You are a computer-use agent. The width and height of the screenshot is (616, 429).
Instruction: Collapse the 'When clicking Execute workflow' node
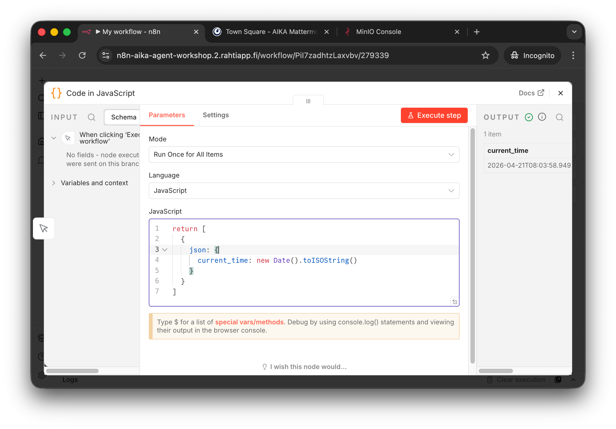tap(54, 138)
